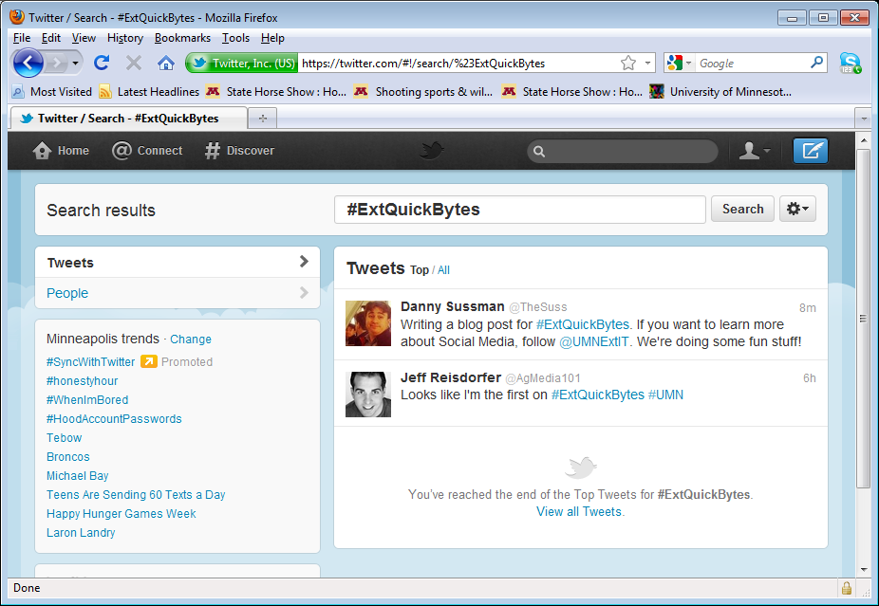
Task: Click Danny Sussman's avatar thumbnail
Action: tap(367, 323)
